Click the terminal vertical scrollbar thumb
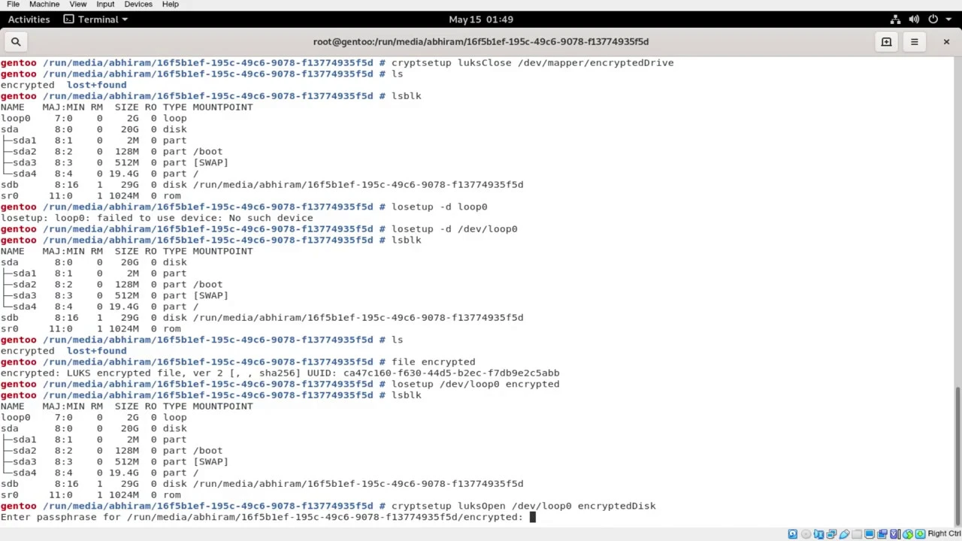Viewport: 962px width, 541px height. click(957, 455)
